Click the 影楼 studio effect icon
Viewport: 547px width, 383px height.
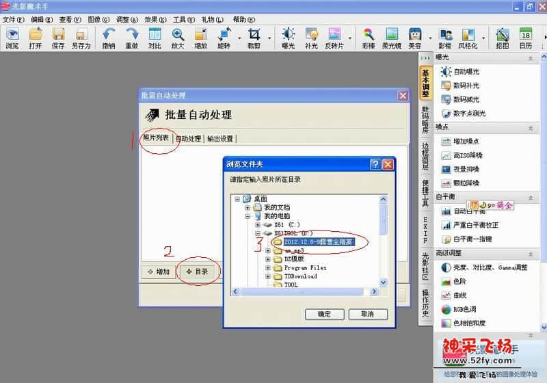pyautogui.click(x=445, y=38)
